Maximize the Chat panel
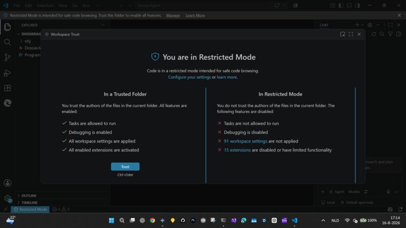The image size is (406, 228). (x=390, y=25)
